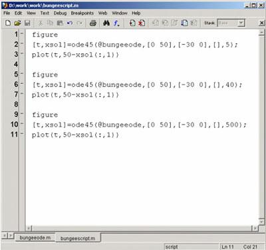The image size is (266, 250).
Task: Expand the Stack dropdown
Action: 241,23
